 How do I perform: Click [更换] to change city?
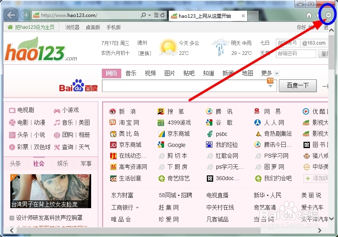(x=144, y=53)
